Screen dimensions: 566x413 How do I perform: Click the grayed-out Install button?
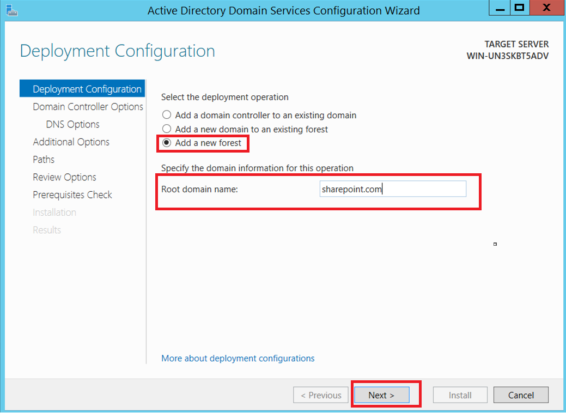coord(460,395)
